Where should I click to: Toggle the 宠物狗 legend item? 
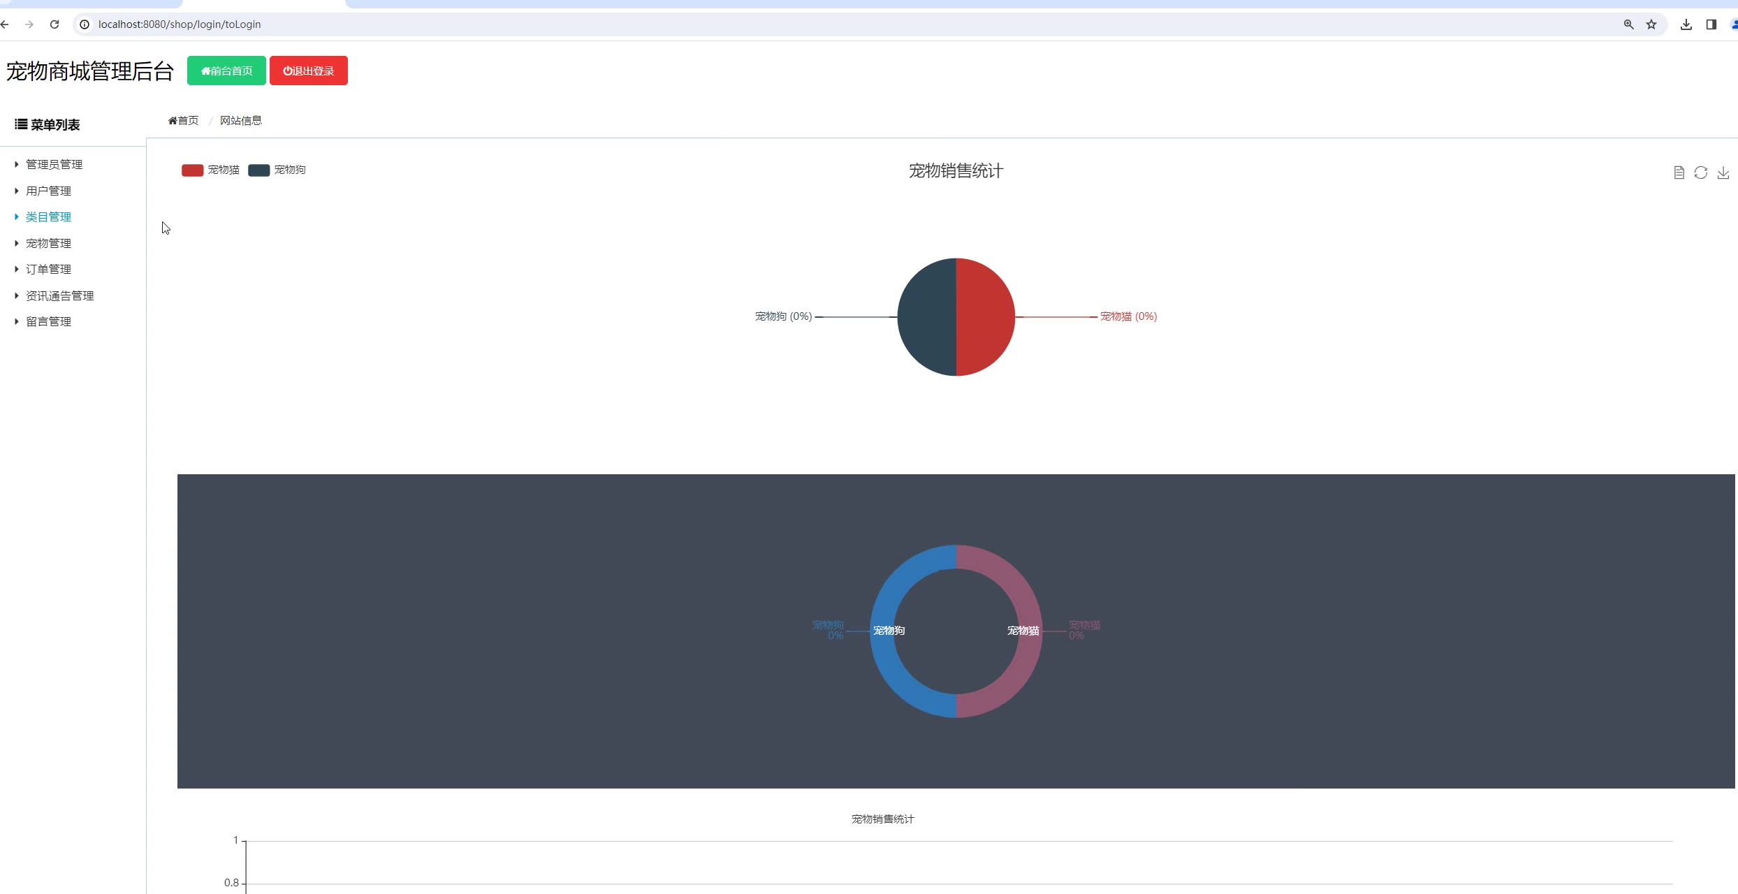(x=277, y=170)
